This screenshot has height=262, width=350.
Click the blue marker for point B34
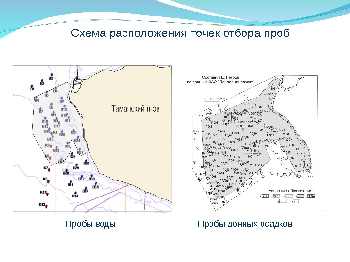coord(76,193)
